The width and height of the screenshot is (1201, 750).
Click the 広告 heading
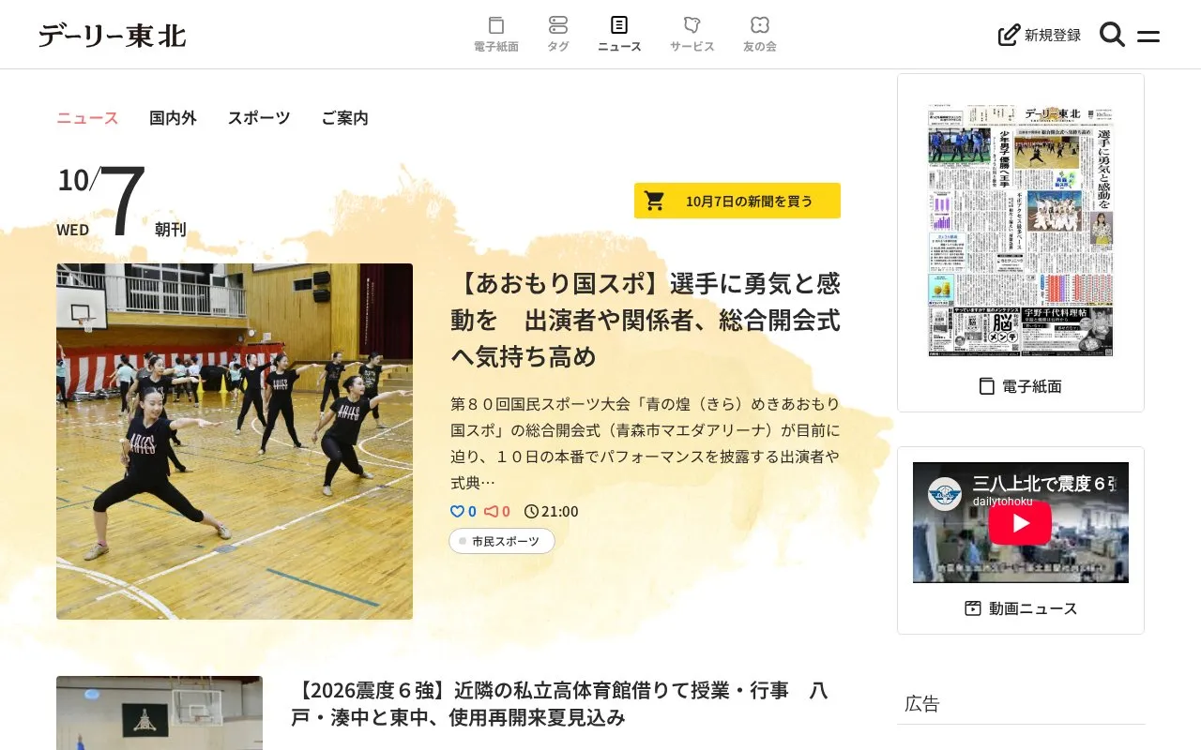pos(922,704)
